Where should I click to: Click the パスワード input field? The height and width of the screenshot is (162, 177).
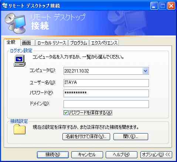click(x=106, y=93)
